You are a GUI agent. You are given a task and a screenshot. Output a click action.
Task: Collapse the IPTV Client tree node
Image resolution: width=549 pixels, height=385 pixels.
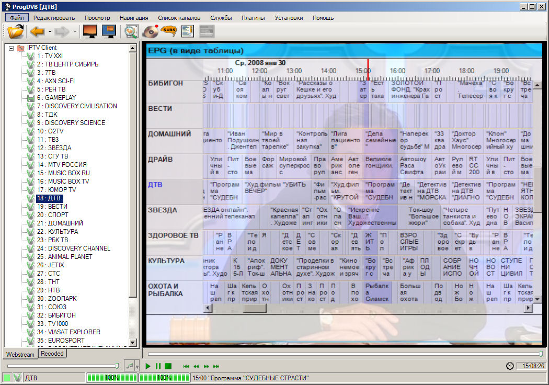point(11,48)
